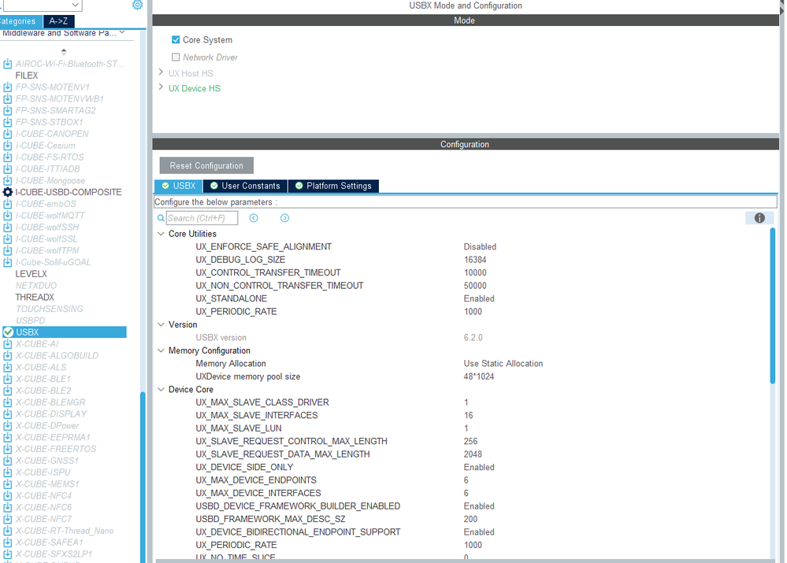Click the download icon beside I-CUBE-wolfTPM
Viewport: 787px width, 563px height.
tap(8, 250)
